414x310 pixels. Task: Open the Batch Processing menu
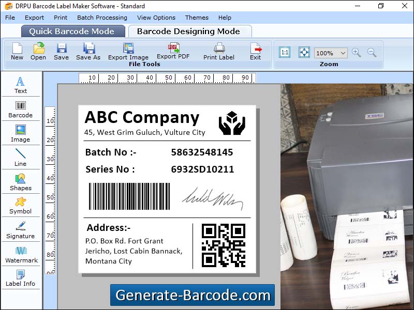(102, 18)
